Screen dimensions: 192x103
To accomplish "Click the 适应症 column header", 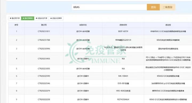I will [x=168, y=25].
